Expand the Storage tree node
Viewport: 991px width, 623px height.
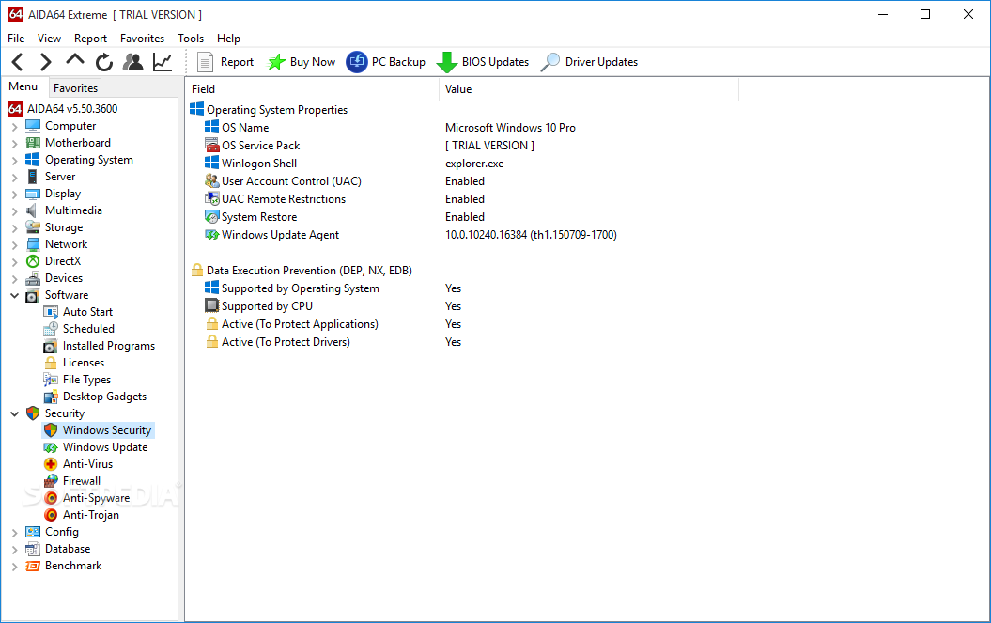[x=14, y=227]
